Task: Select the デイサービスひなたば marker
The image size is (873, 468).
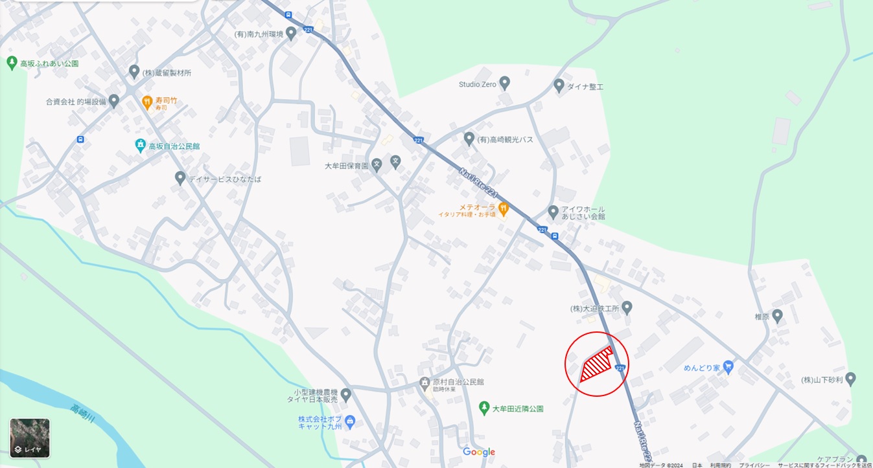Action: click(181, 177)
